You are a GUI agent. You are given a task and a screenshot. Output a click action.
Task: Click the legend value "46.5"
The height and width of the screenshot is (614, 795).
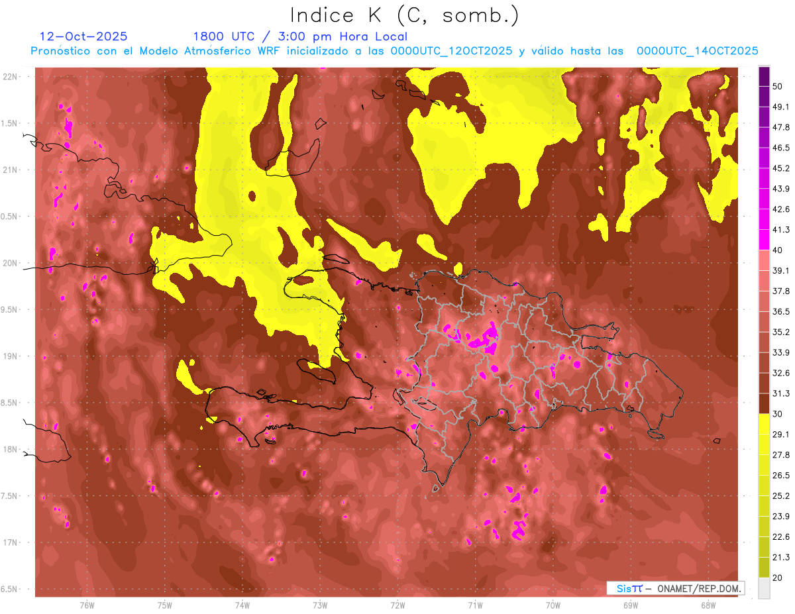[x=782, y=148]
